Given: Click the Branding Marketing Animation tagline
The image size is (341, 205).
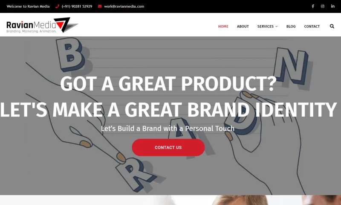Looking at the screenshot, I should click(31, 31).
